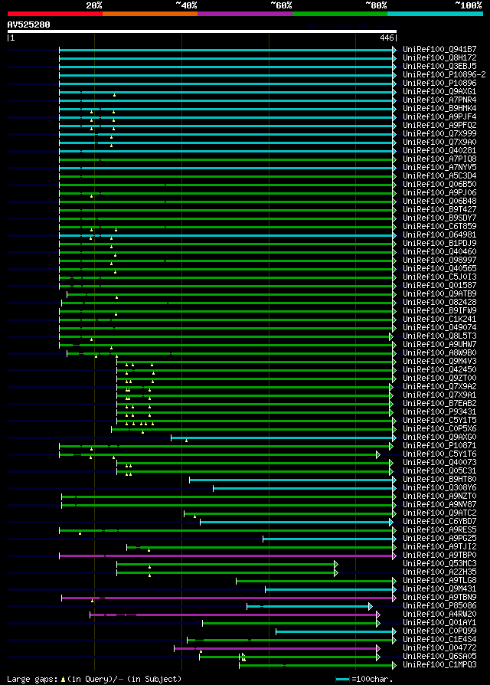Select the UniRef100_Q40565 label
The width and height of the screenshot is (490, 685).
point(439,269)
